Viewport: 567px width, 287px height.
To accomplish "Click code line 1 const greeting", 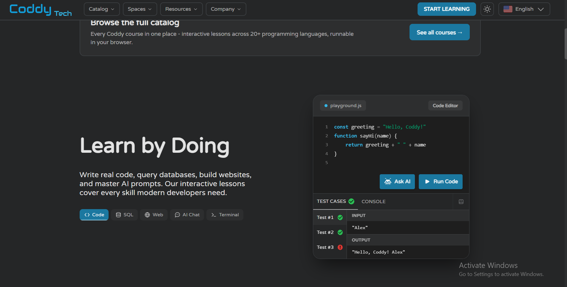I will (380, 127).
